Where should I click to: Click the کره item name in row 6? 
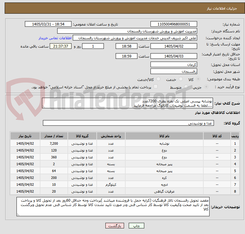click(164, 178)
